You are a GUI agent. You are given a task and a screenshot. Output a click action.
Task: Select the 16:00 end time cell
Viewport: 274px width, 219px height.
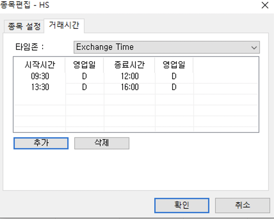click(x=130, y=87)
